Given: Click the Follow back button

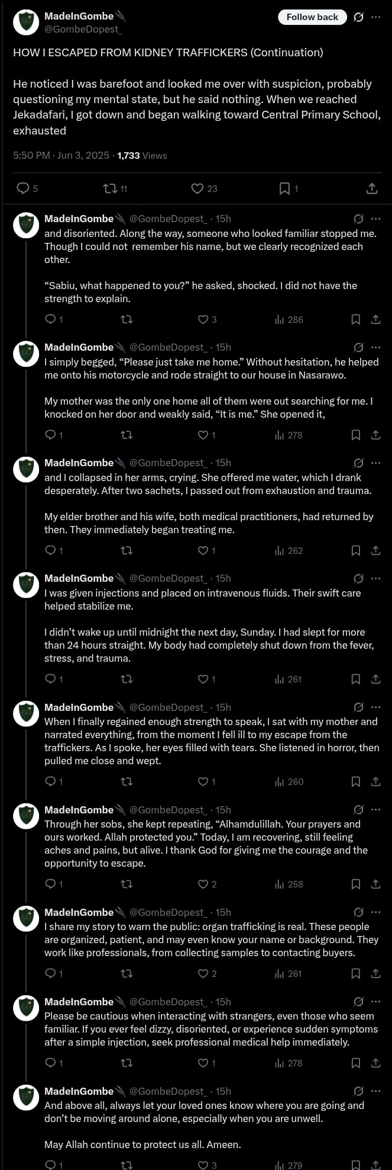Looking at the screenshot, I should pos(312,17).
